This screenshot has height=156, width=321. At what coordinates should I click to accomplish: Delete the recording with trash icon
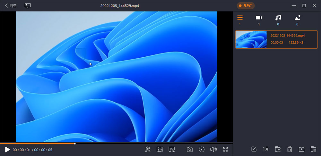pos(290,149)
